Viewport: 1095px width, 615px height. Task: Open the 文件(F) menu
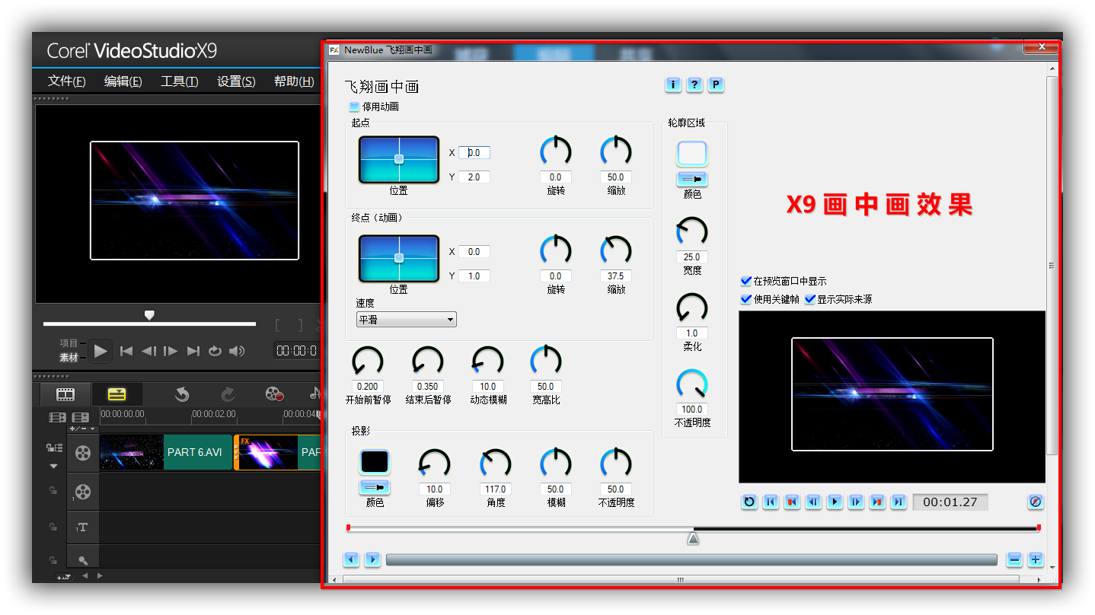click(66, 81)
